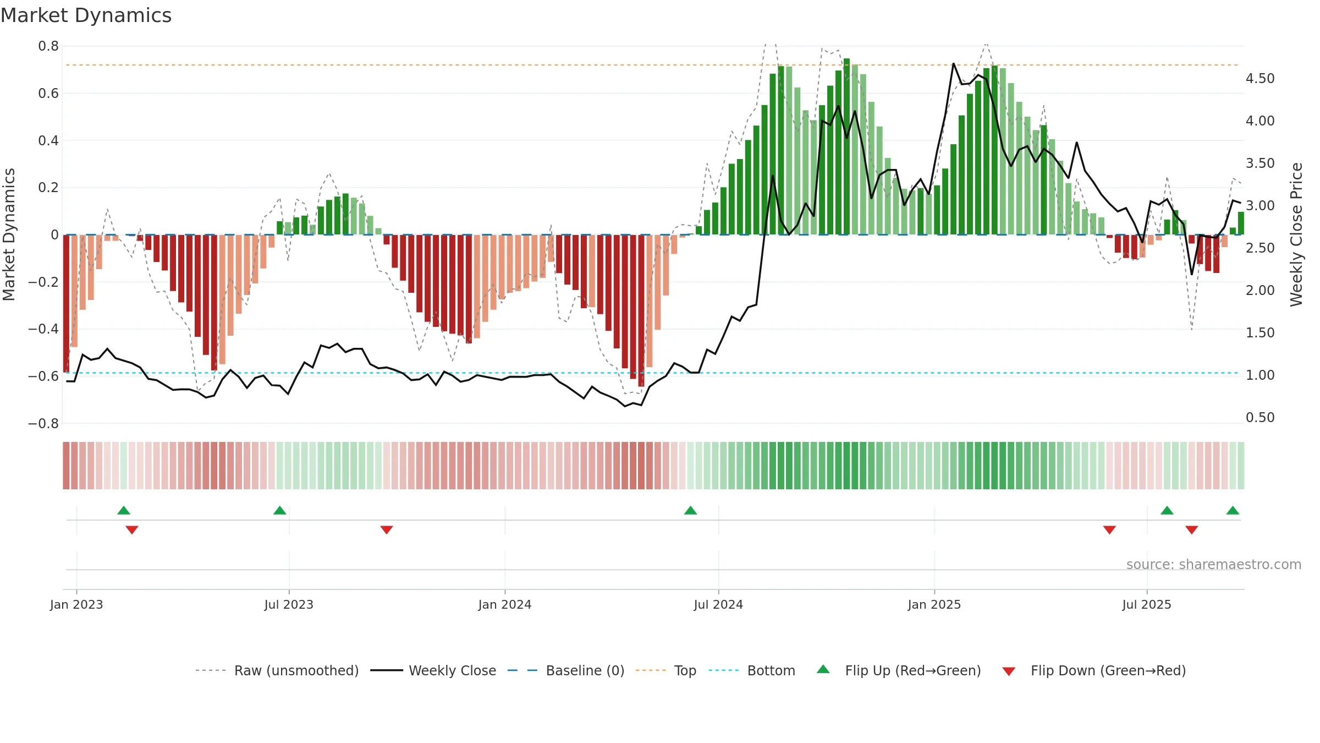This screenshot has width=1320, height=743.
Task: Click the Jan 2024 x-axis label
Action: pos(505,605)
